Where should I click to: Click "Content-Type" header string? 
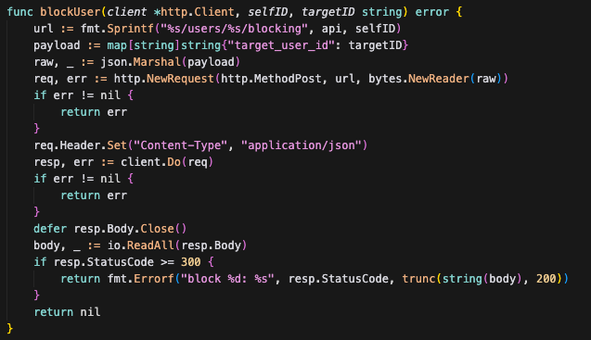[x=181, y=145]
